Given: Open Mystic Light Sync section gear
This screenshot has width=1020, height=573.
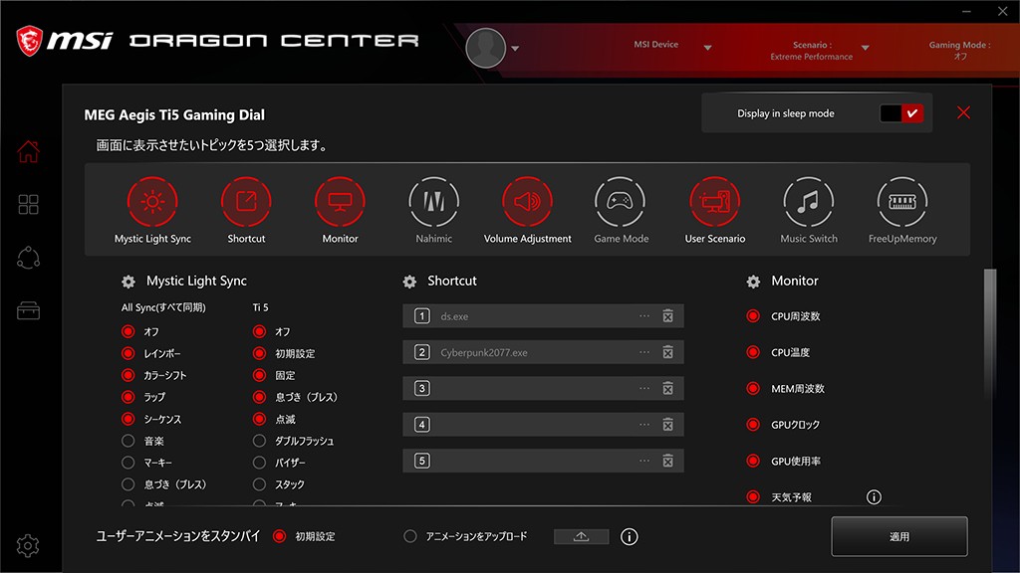Looking at the screenshot, I should [x=128, y=282].
